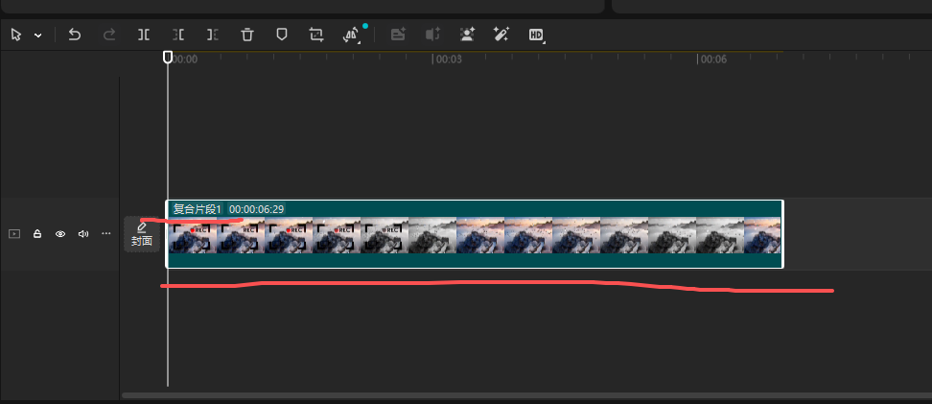Trim clip left of playhead
Viewport: 932px width, 404px height.
click(178, 35)
